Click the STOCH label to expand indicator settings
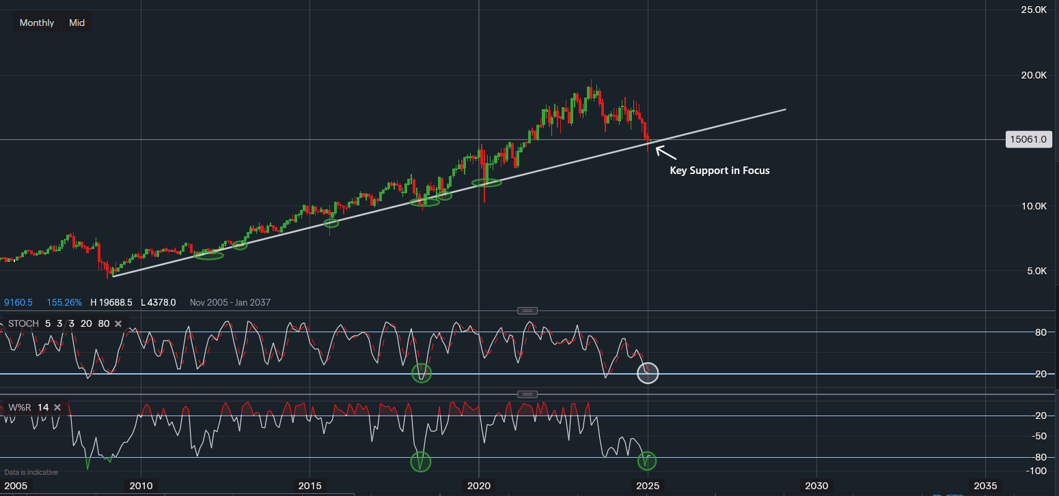 [23, 323]
